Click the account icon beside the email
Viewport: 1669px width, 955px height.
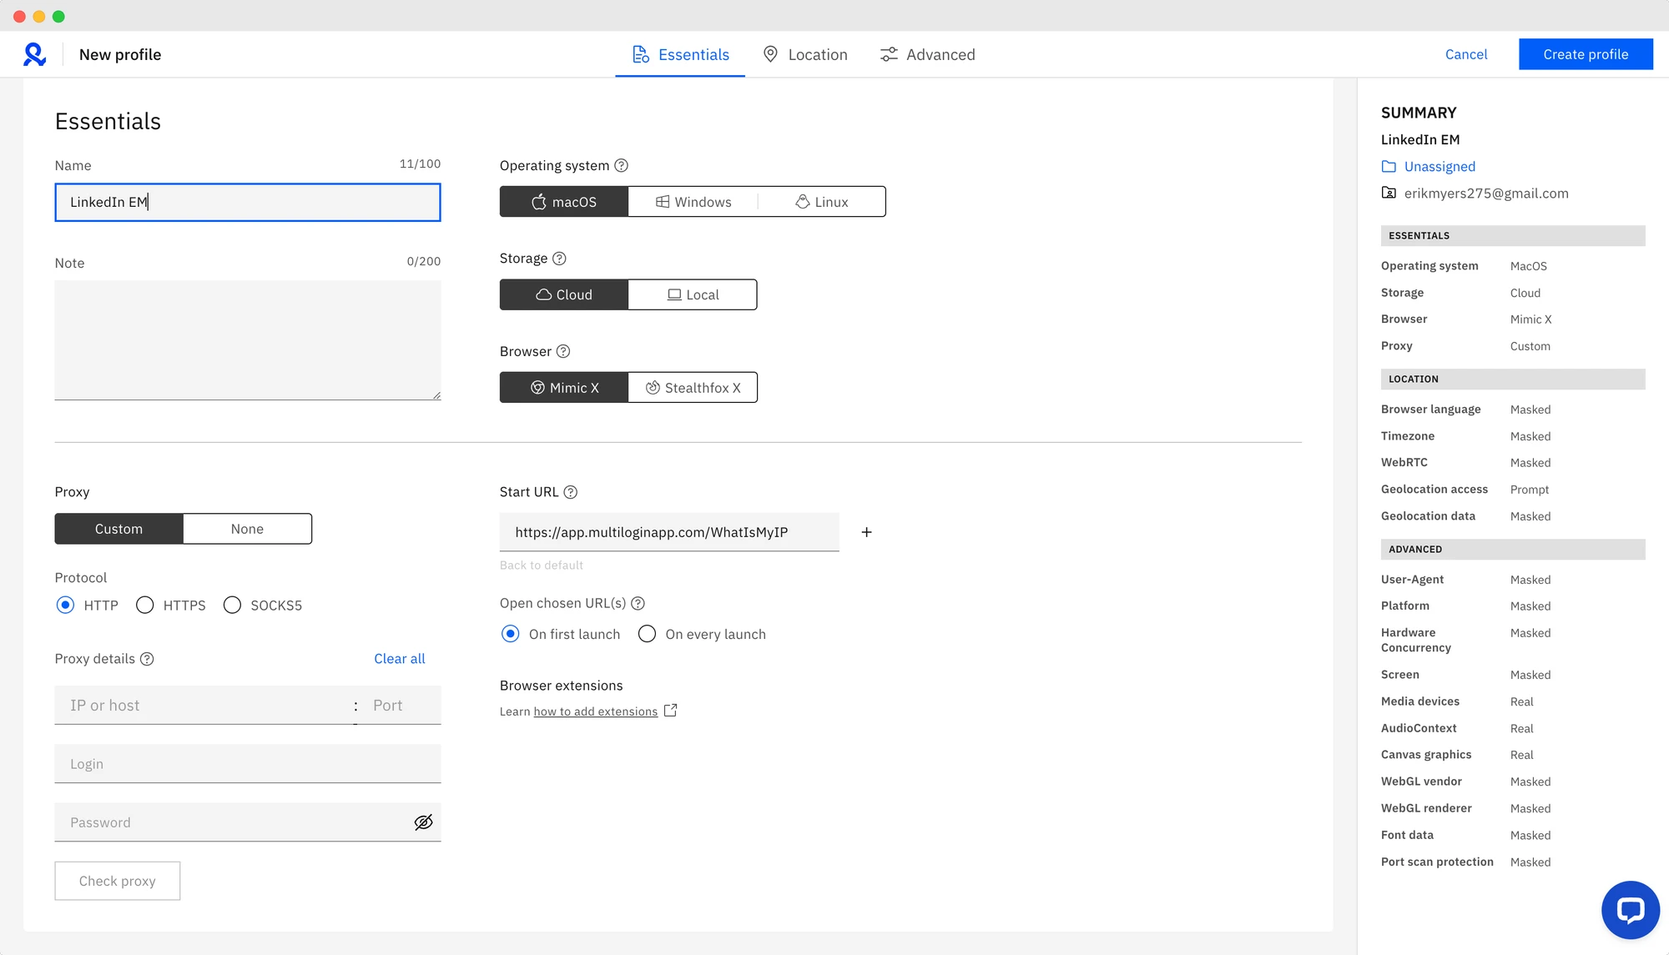1389,194
